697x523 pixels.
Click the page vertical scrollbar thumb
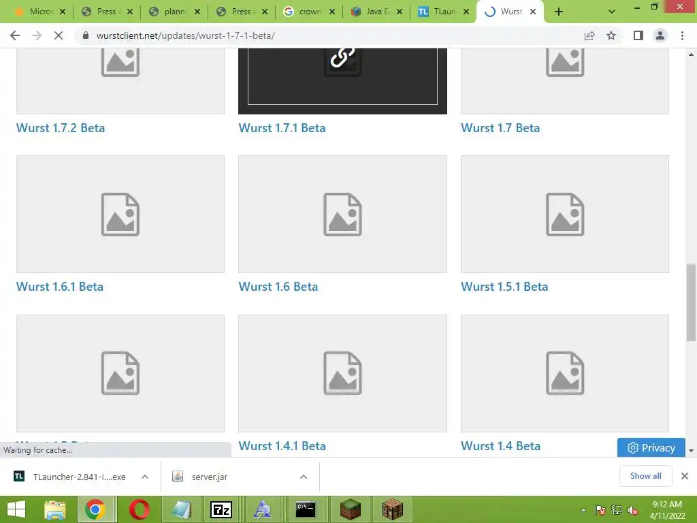coord(691,302)
